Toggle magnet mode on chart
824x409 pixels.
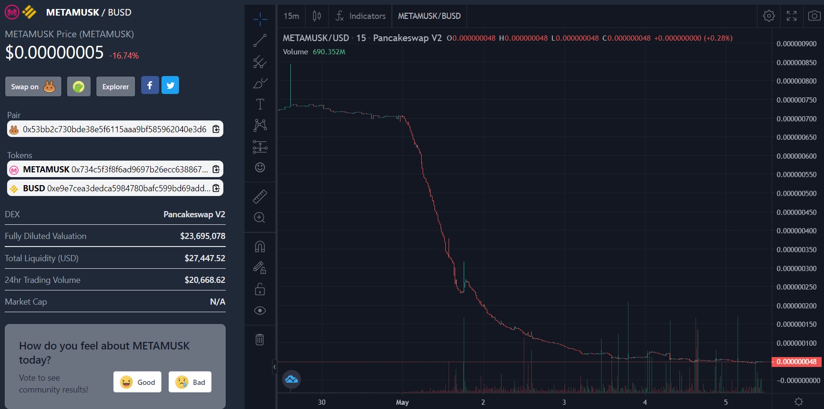pos(260,247)
